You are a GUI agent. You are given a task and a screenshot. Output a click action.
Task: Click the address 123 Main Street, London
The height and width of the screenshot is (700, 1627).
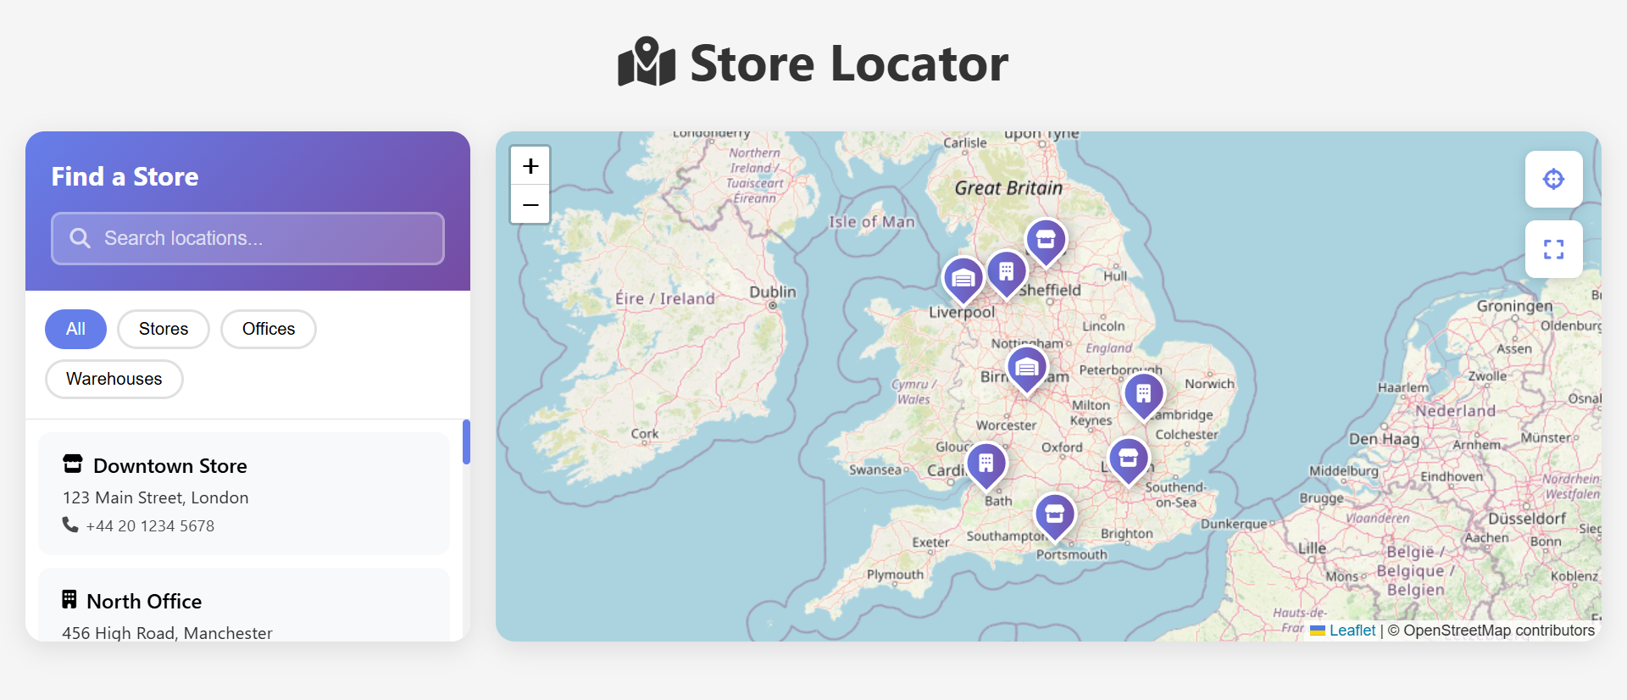[x=156, y=497]
